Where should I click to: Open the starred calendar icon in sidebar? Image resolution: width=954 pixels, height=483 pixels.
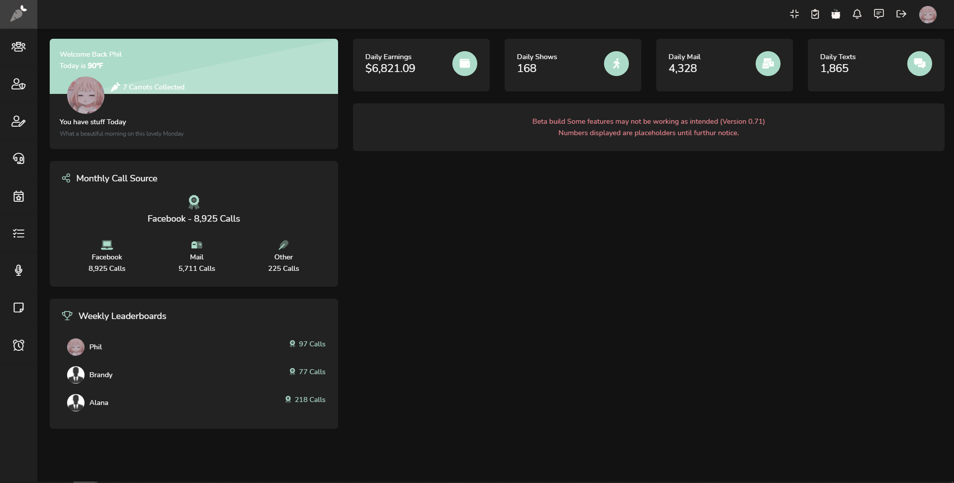tap(18, 197)
